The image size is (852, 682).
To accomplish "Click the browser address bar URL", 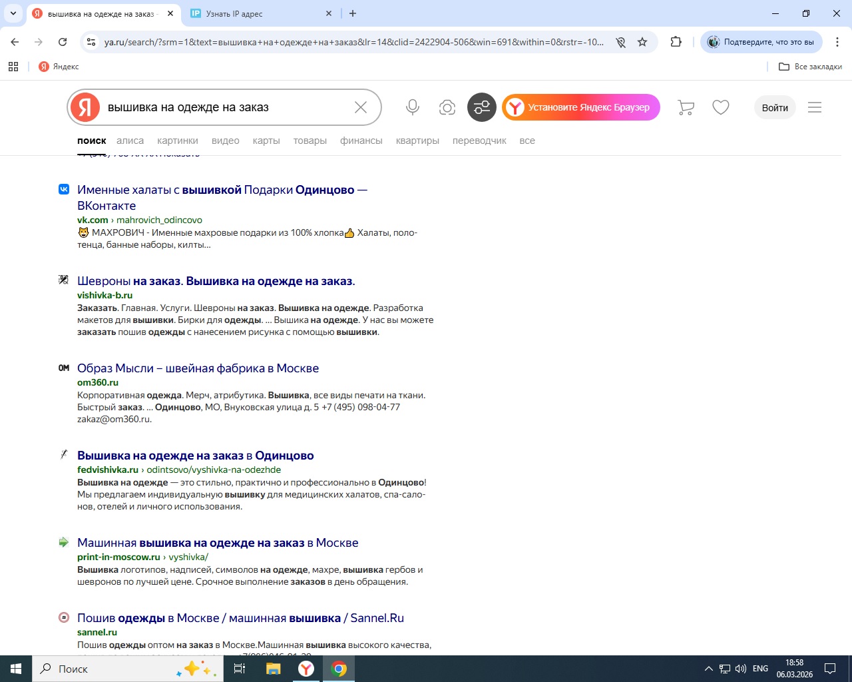I will click(354, 42).
